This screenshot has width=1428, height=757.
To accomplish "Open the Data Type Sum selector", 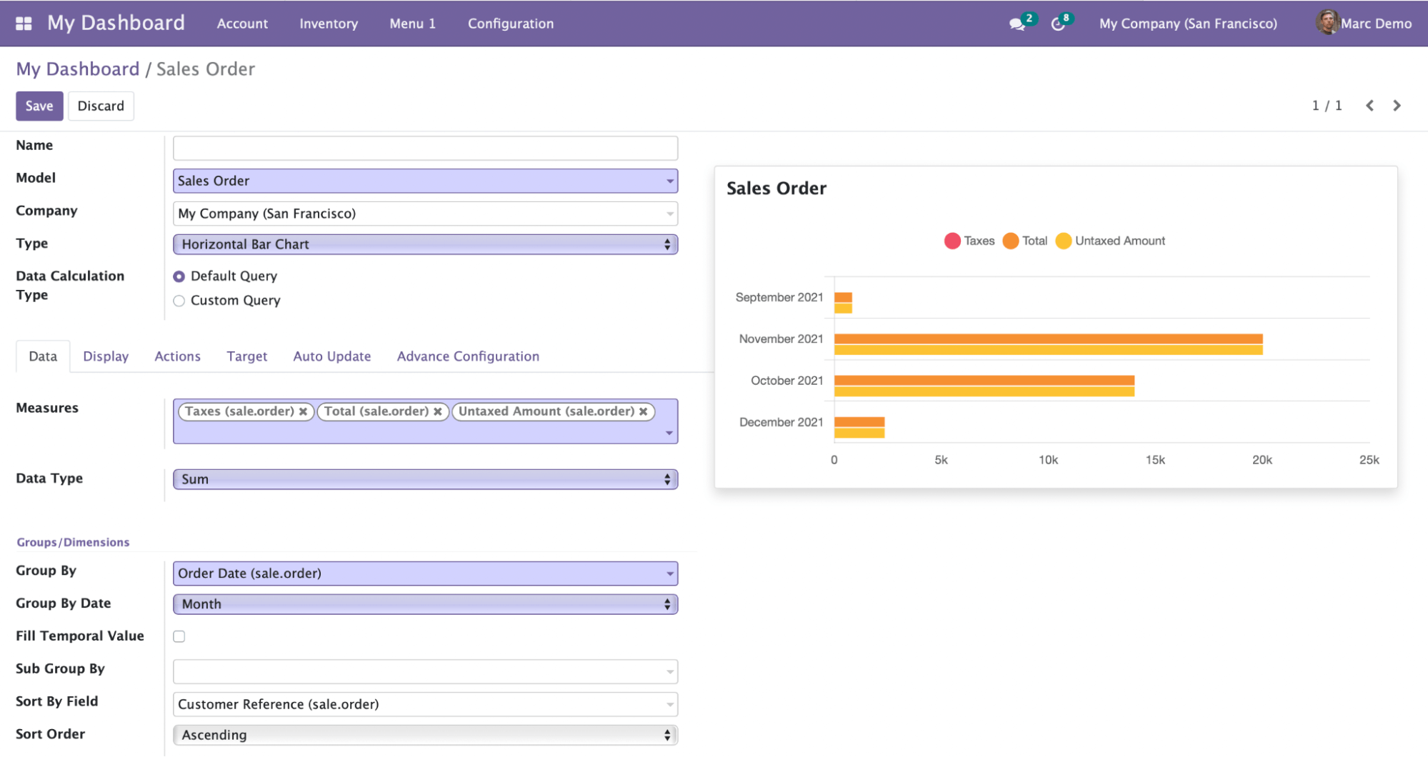I will [x=425, y=479].
